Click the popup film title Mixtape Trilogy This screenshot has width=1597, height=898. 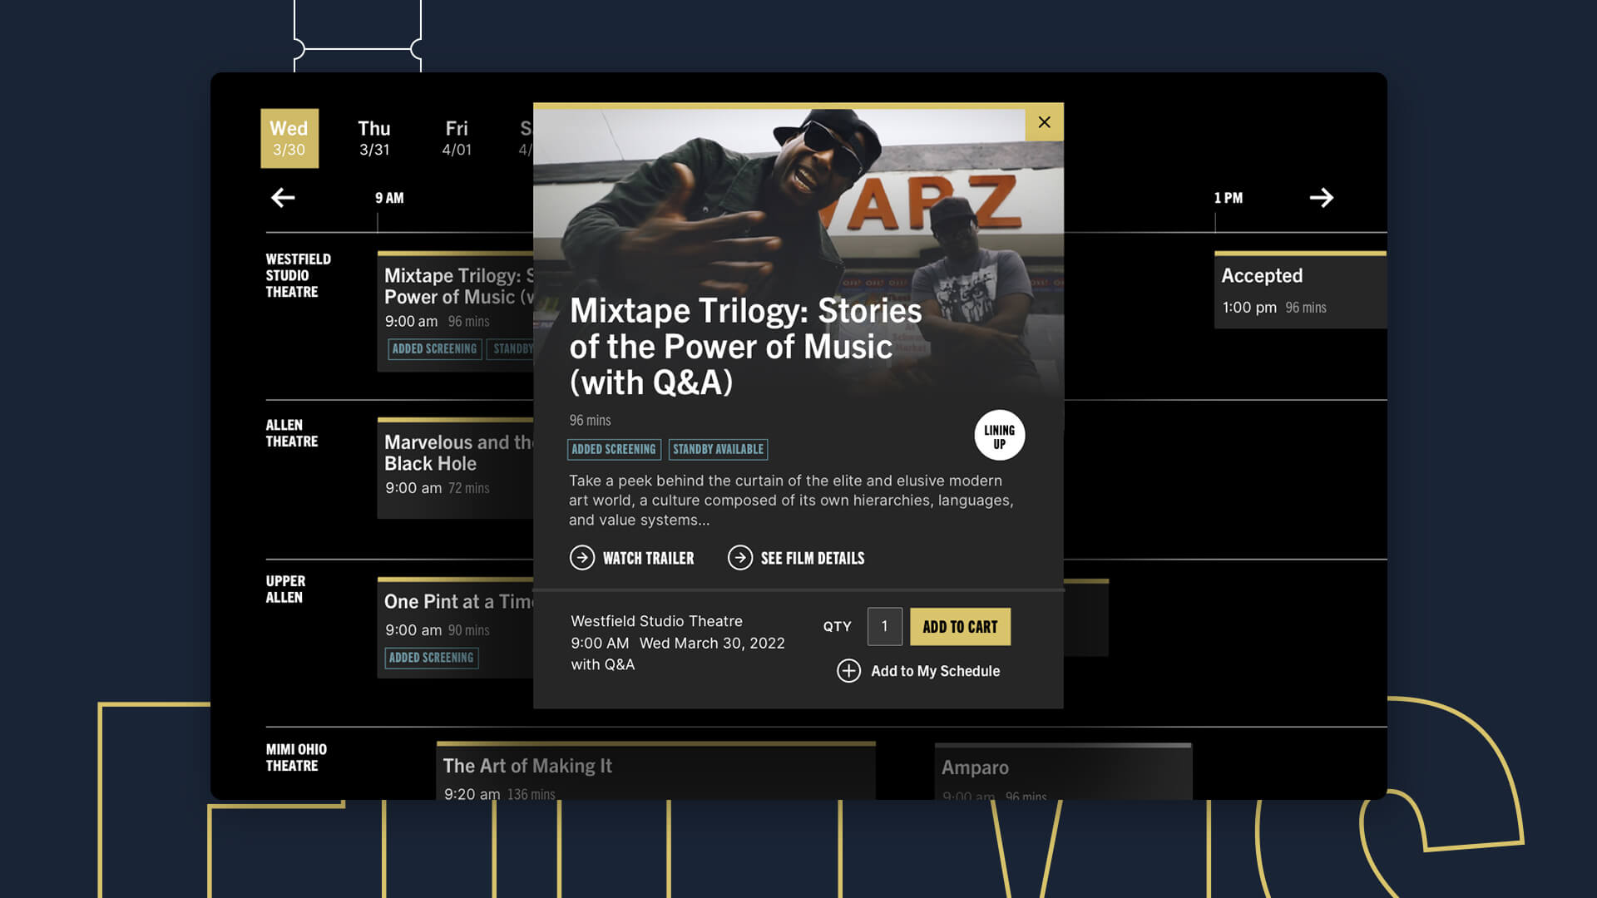point(745,346)
